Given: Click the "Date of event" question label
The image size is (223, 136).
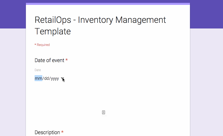Looking at the screenshot, I should tap(49, 60).
